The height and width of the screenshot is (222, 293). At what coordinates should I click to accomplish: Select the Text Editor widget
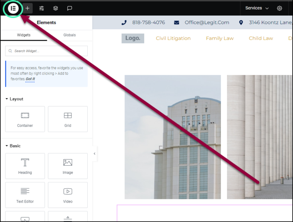[25, 195]
